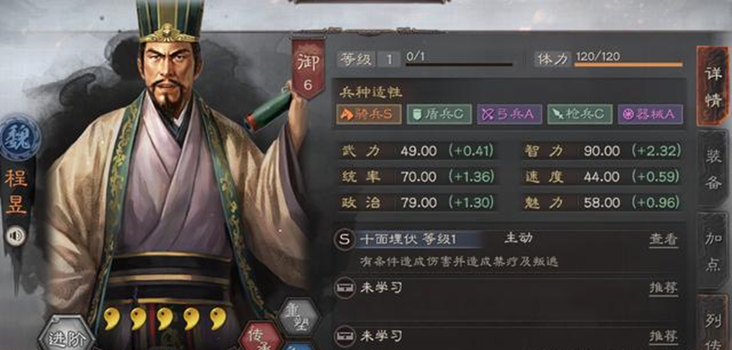Select the 骑兵S cavalry aptitude badge
The image size is (732, 350).
(369, 114)
